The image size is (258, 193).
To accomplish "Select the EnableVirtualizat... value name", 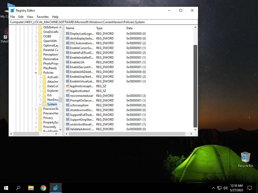I will click(x=82, y=81).
